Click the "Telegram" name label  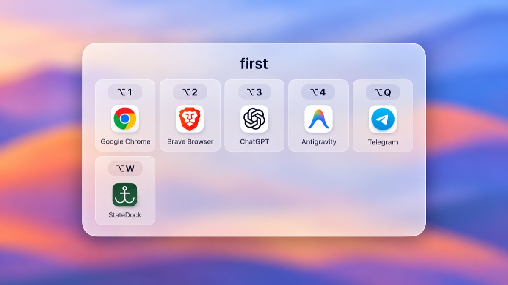383,142
